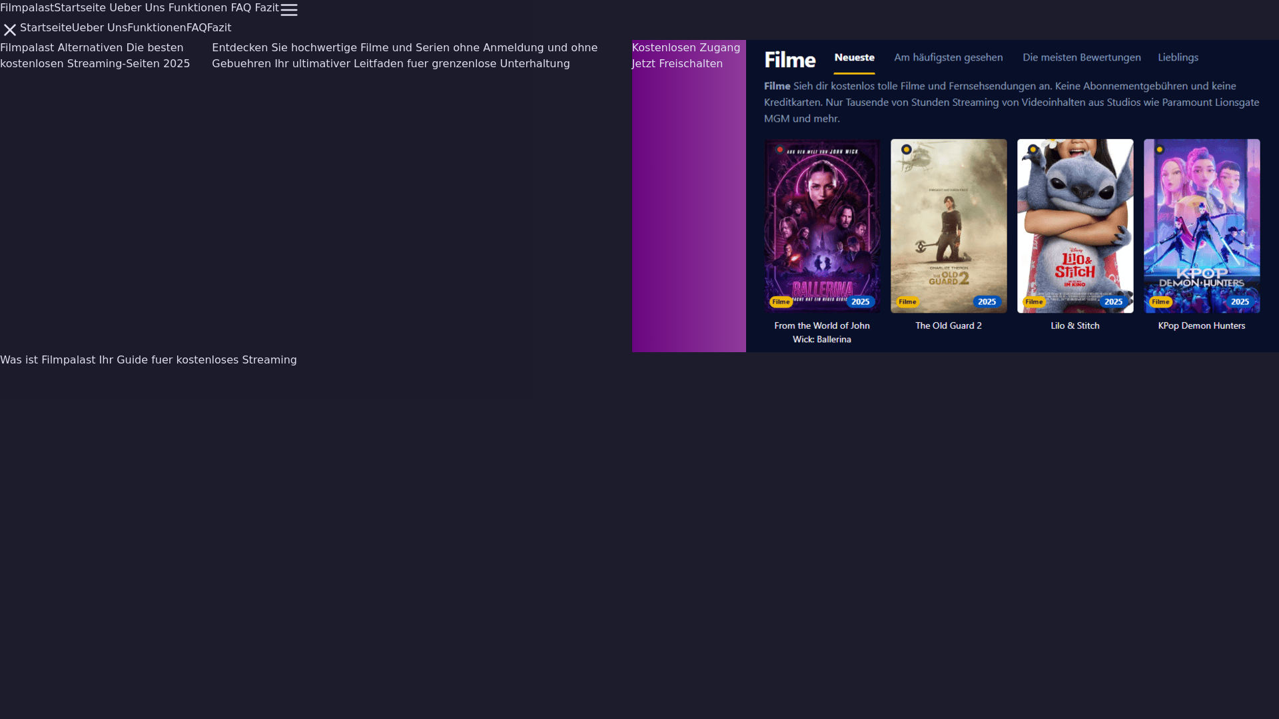Switch to the Neueste tab

(x=854, y=58)
